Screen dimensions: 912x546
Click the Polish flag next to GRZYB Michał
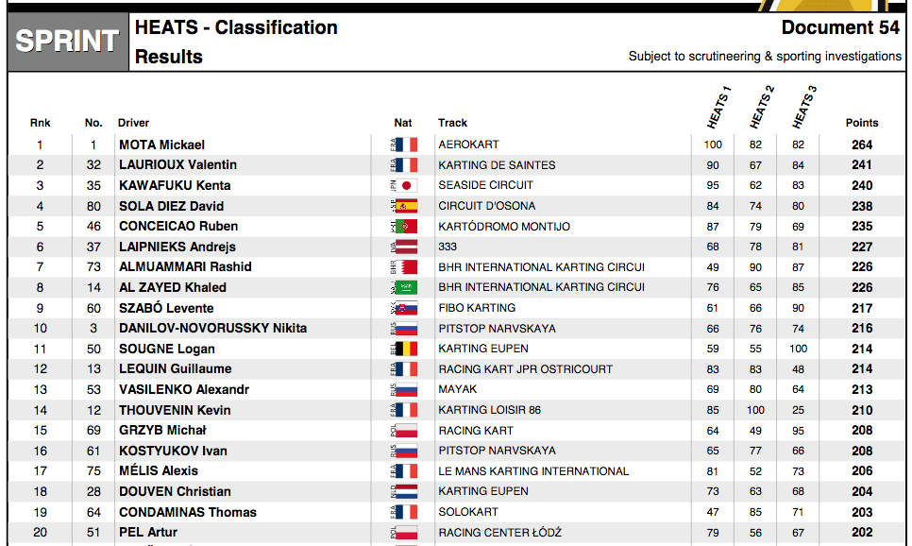(407, 431)
